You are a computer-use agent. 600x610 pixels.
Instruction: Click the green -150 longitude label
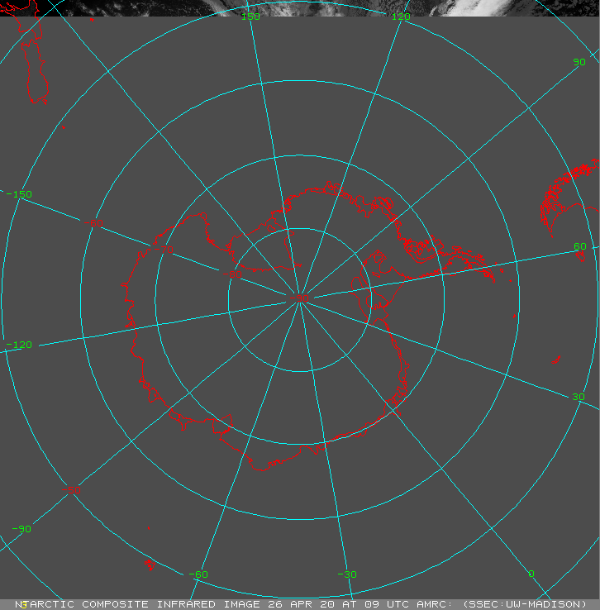click(19, 194)
